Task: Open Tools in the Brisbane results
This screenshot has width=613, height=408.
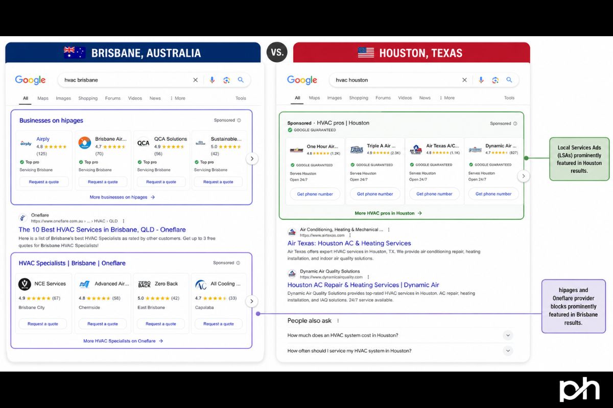Action: click(x=241, y=98)
